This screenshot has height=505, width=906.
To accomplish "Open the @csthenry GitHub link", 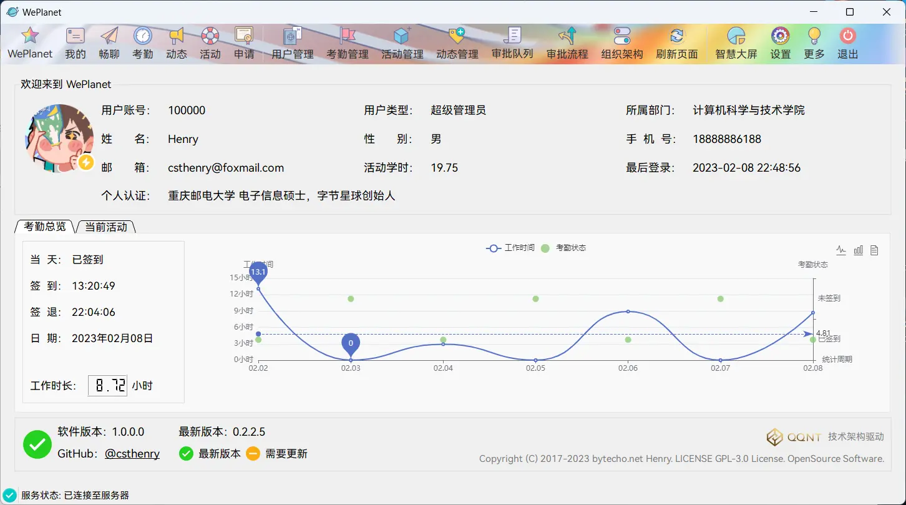I will (x=132, y=454).
